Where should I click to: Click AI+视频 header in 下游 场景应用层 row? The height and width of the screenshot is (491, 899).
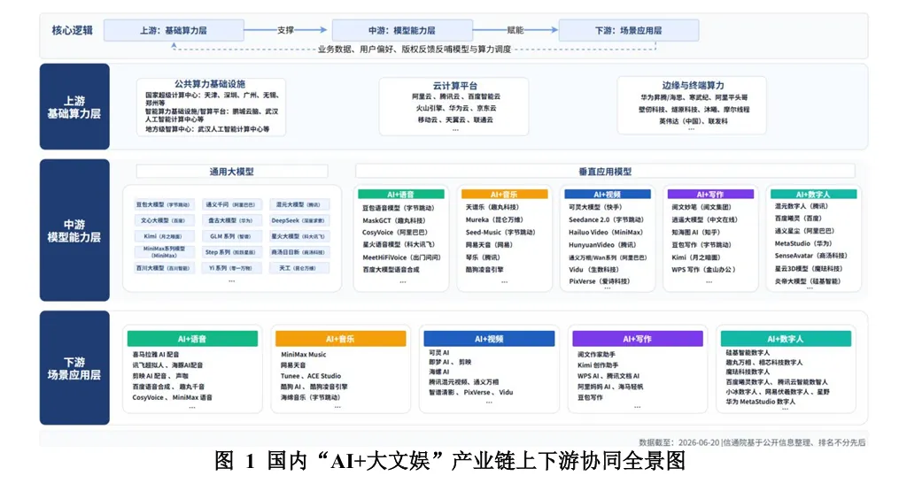coord(489,339)
